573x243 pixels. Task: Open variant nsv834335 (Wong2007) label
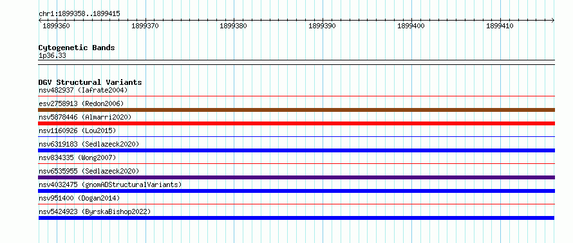(77, 157)
